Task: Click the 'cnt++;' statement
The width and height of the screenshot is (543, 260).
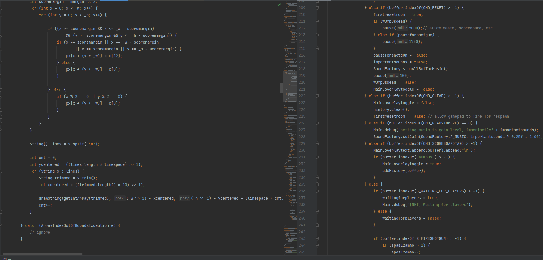Action: 46,205
